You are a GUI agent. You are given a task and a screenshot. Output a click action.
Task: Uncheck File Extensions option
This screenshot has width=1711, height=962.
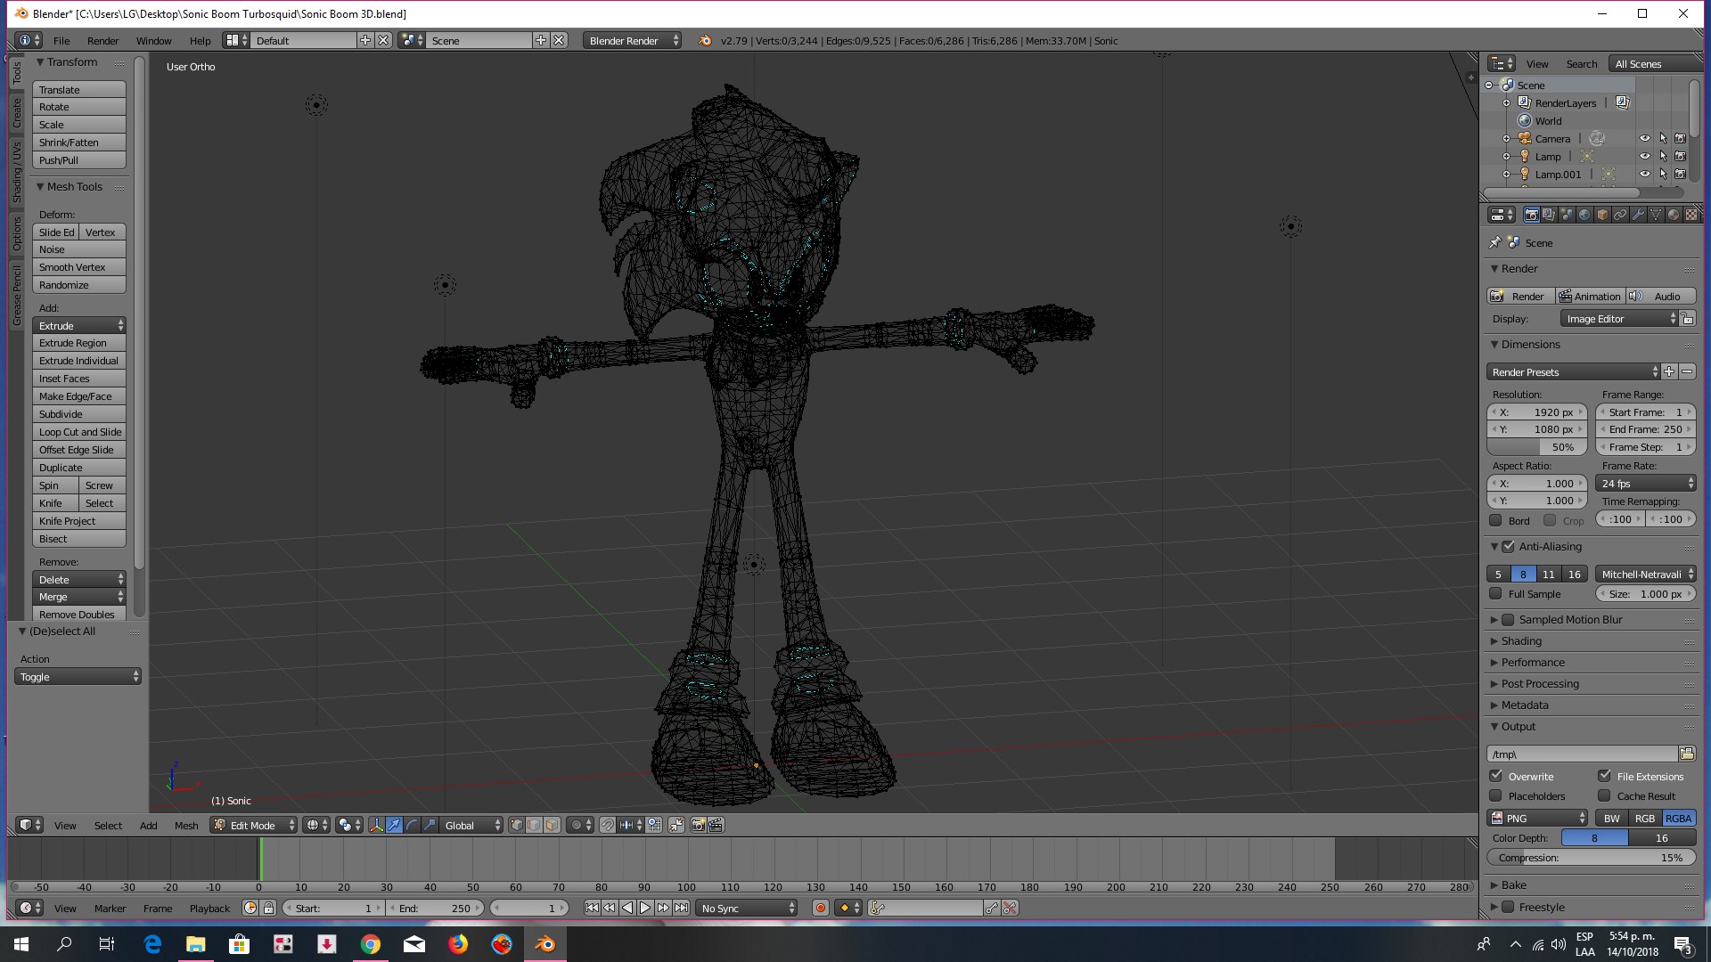pyautogui.click(x=1604, y=776)
